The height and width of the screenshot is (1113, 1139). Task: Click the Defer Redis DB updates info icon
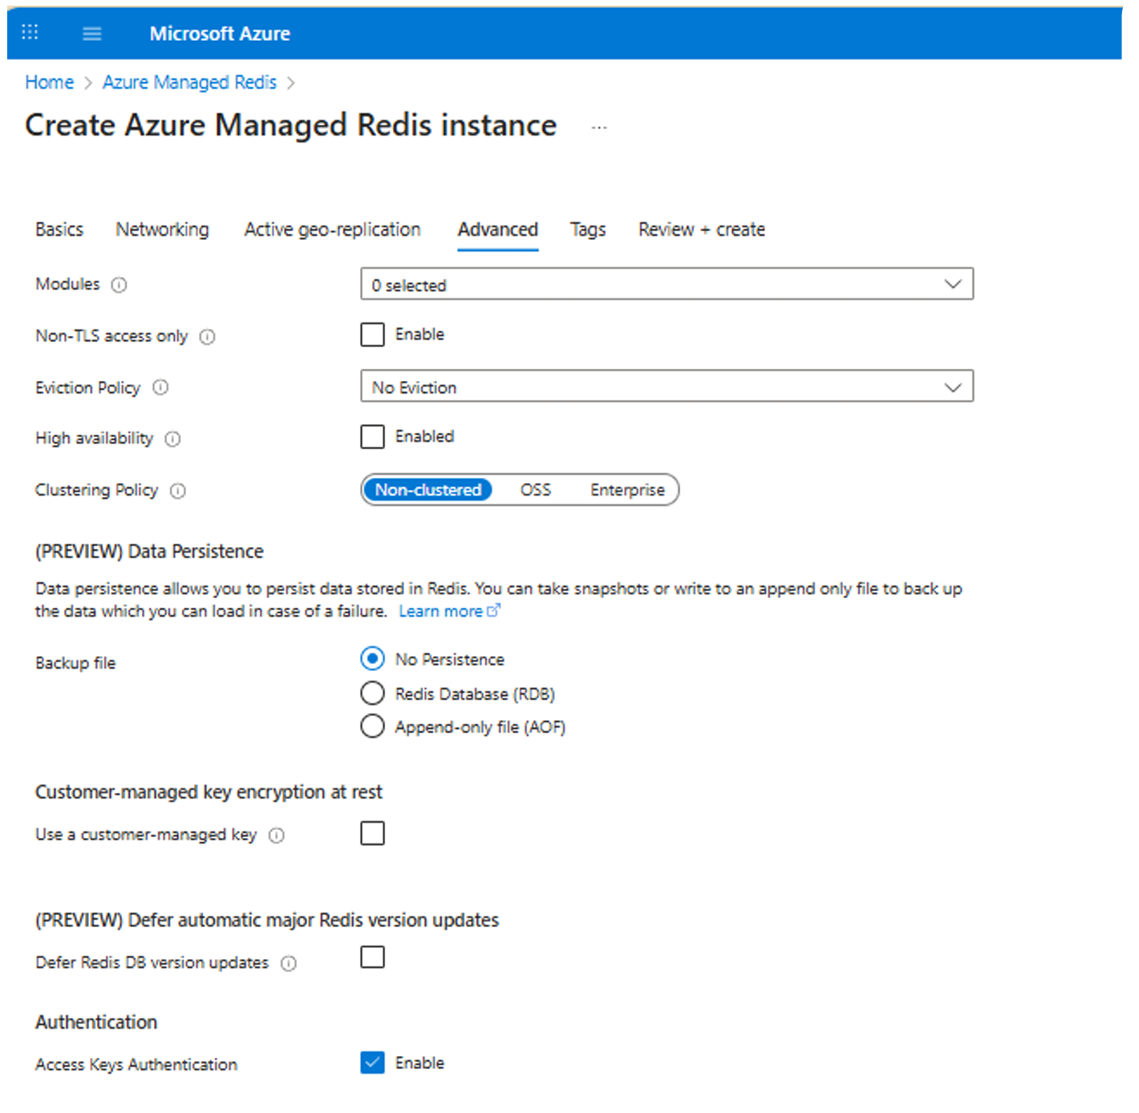click(x=289, y=963)
